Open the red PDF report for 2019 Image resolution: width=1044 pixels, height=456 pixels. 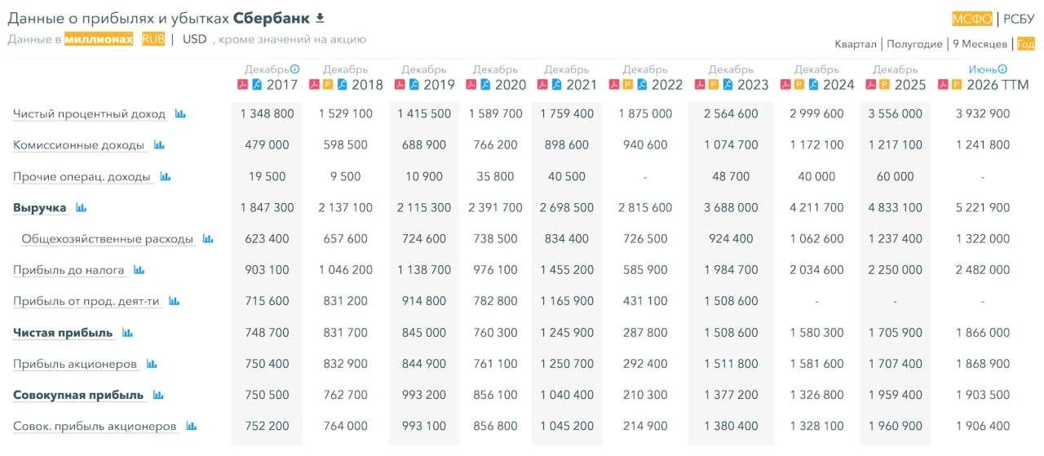(x=400, y=84)
